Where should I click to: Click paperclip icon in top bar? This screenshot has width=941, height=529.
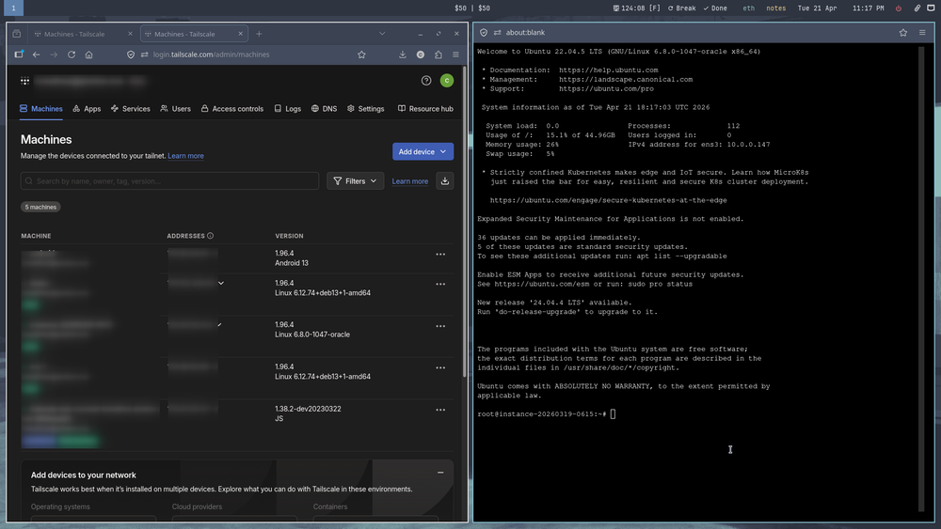tap(917, 8)
